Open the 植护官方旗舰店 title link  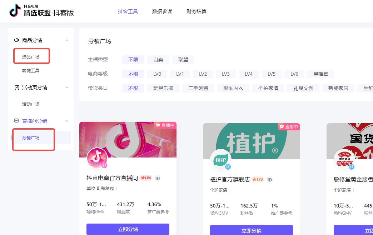tap(230, 179)
